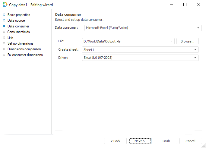Screen dimensions: 206x148
Task: Open the Consumer fields wizard page
Action: click(x=18, y=32)
